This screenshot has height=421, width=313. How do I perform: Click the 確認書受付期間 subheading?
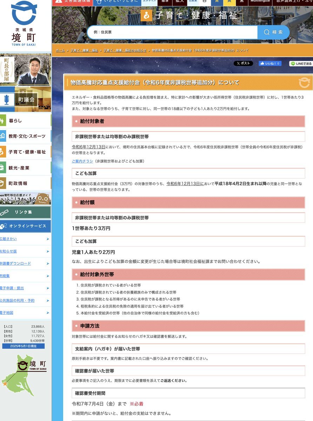188,393
